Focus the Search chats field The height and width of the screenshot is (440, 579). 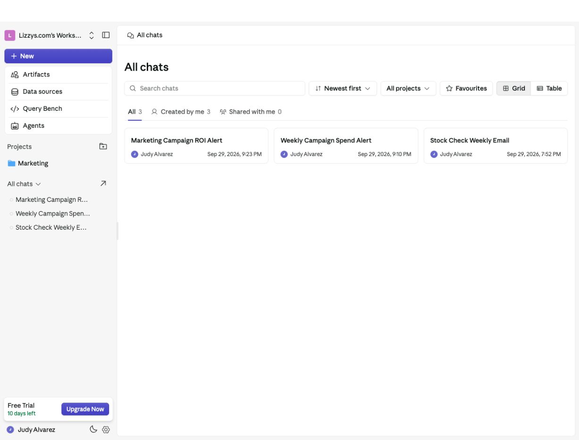point(215,88)
